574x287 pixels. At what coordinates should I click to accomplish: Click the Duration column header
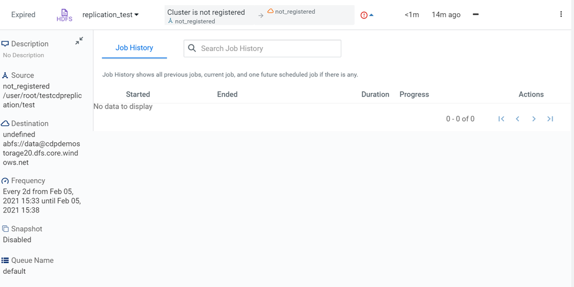coord(375,94)
